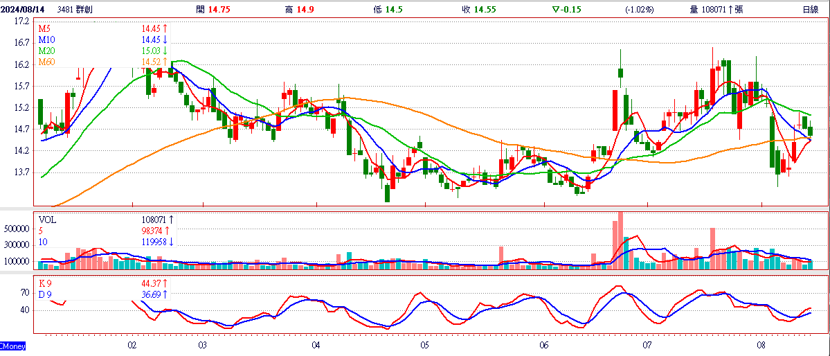The width and height of the screenshot is (830, 356).
Task: Click the tallest volume bar in late June
Action: pyautogui.click(x=620, y=240)
